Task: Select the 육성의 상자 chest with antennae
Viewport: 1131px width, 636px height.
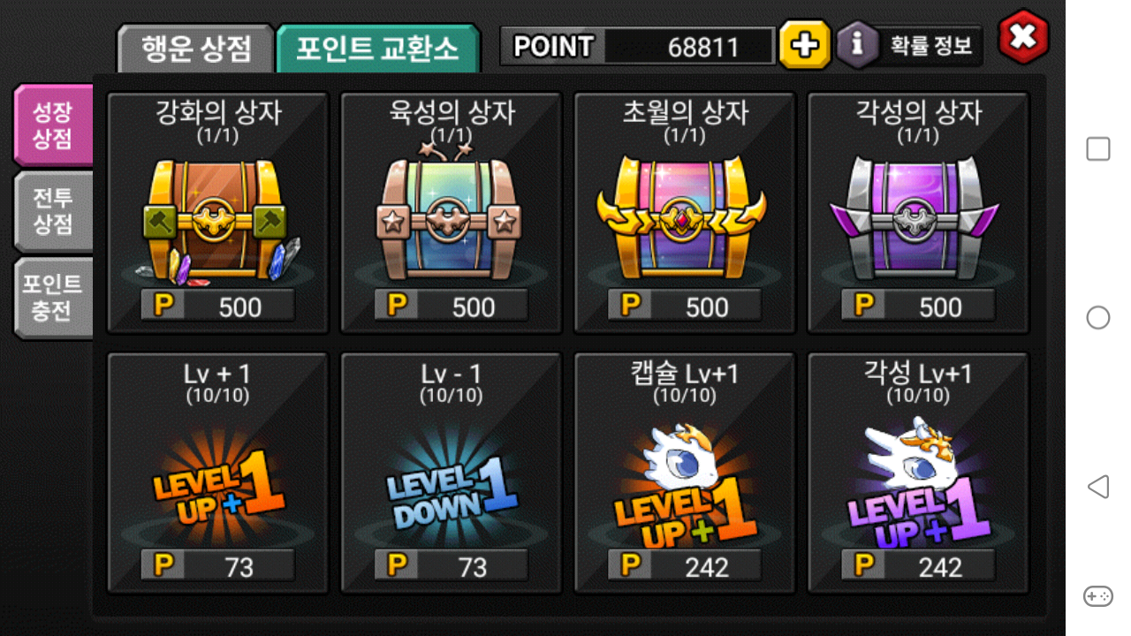Action: 451,212
